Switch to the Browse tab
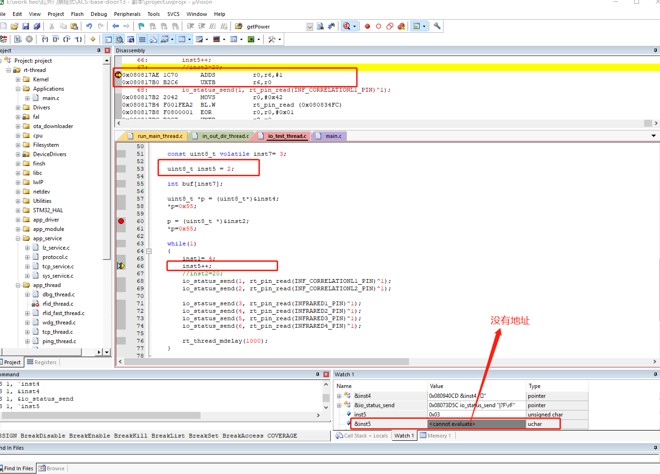660x474 pixels. (52, 468)
